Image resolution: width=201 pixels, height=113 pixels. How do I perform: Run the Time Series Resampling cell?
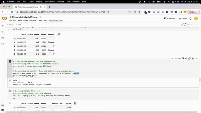[x=10, y=62]
